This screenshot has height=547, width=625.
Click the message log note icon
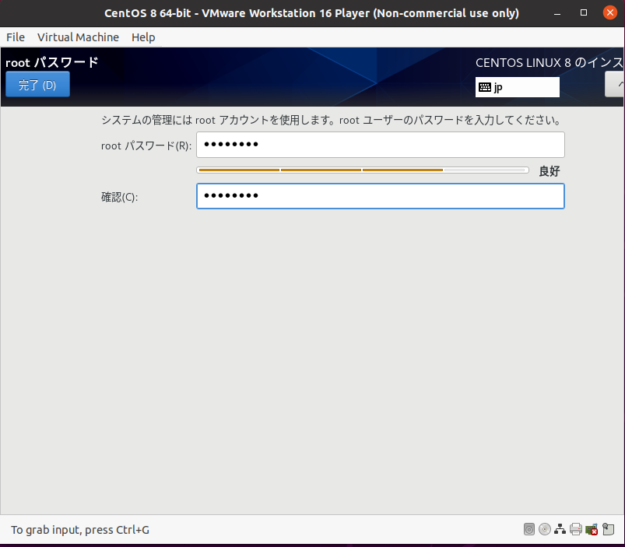[x=608, y=529]
